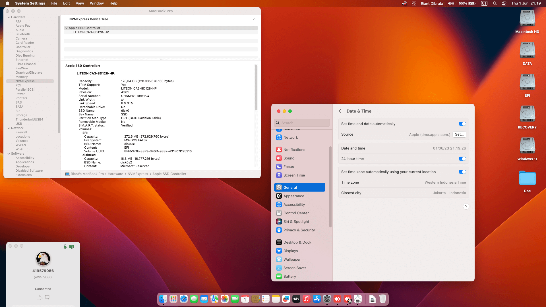The width and height of the screenshot is (546, 307).
Task: Open the Music app from the Dock
Action: (x=307, y=299)
